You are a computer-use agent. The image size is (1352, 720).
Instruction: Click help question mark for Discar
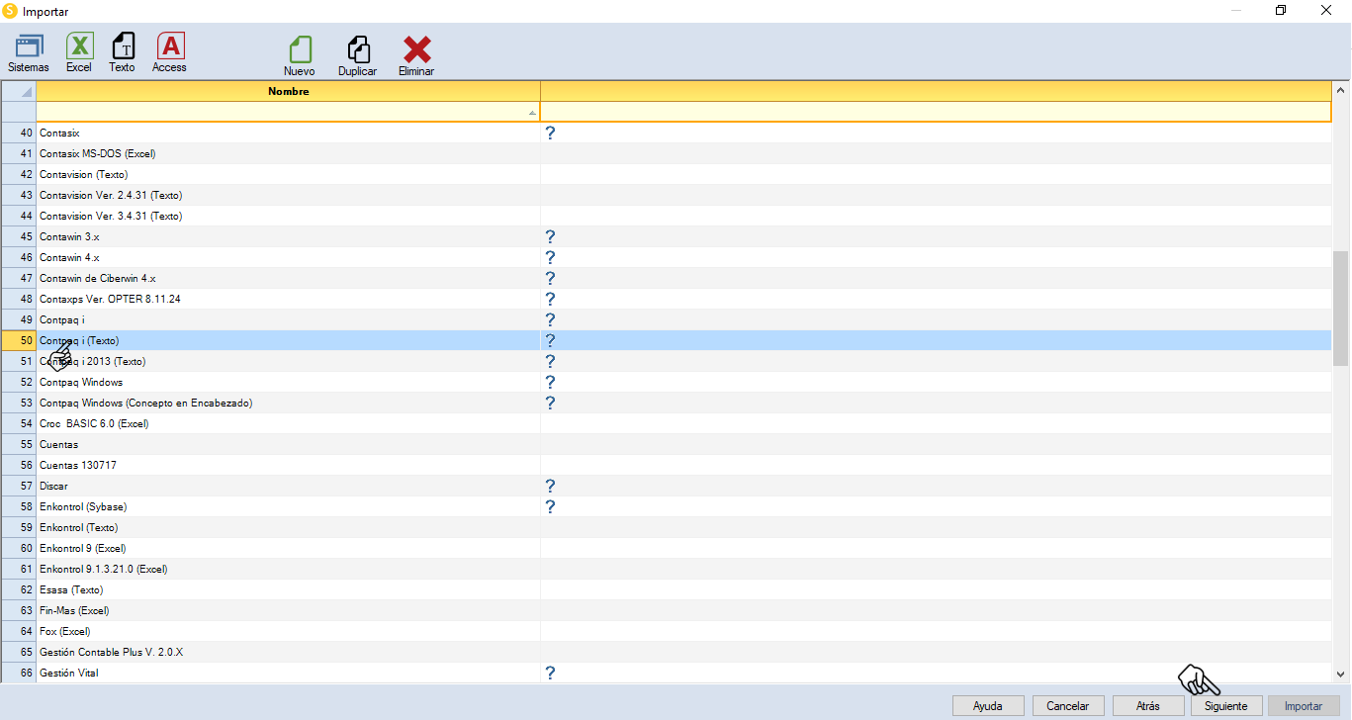pyautogui.click(x=550, y=486)
